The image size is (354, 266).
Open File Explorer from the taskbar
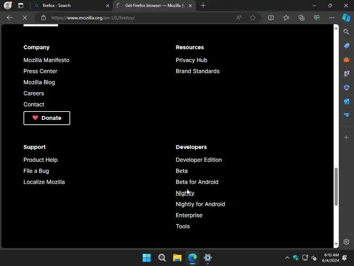pyautogui.click(x=177, y=258)
